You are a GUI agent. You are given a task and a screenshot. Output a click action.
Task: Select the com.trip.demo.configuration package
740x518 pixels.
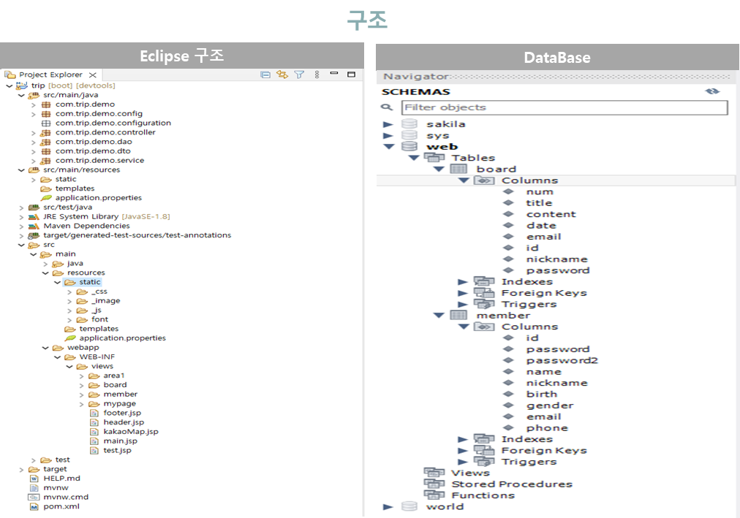pyautogui.click(x=113, y=123)
